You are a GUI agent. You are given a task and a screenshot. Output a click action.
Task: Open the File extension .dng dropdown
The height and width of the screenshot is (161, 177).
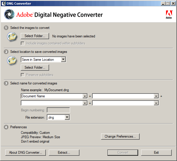[x=58, y=117]
